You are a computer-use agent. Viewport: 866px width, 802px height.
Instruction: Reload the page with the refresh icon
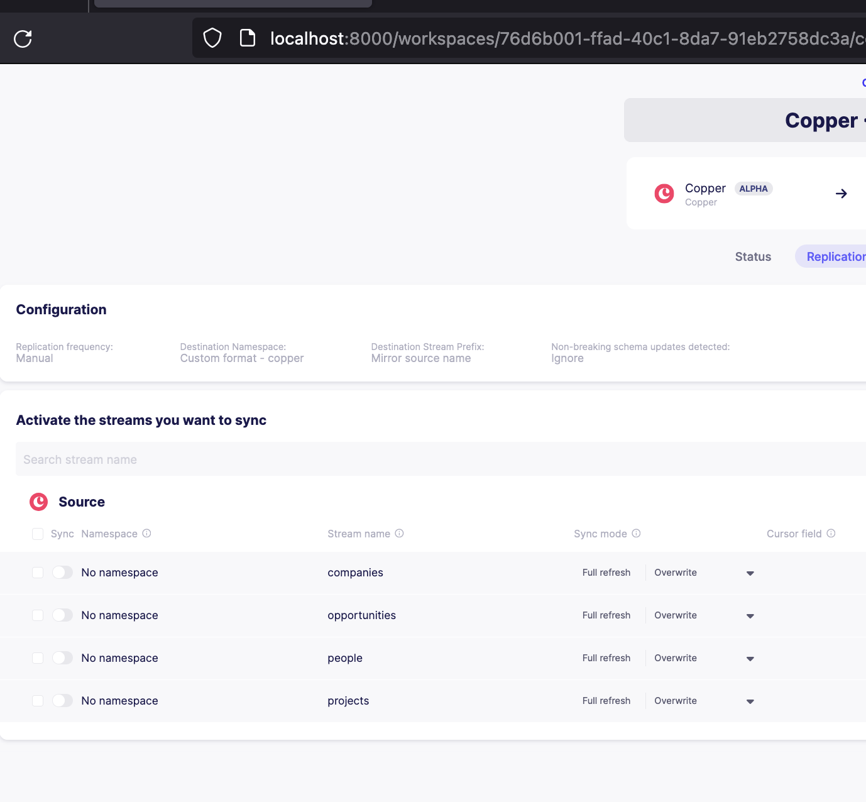click(x=23, y=39)
